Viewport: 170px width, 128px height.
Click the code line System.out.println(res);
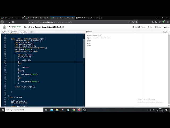coord(25,87)
